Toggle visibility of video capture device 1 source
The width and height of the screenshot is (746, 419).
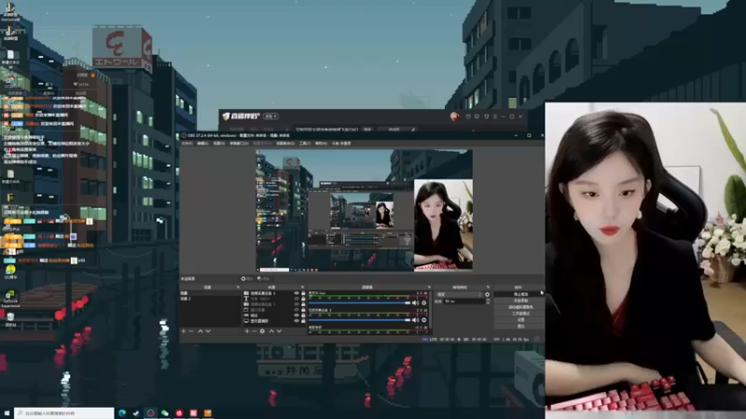pos(297,304)
